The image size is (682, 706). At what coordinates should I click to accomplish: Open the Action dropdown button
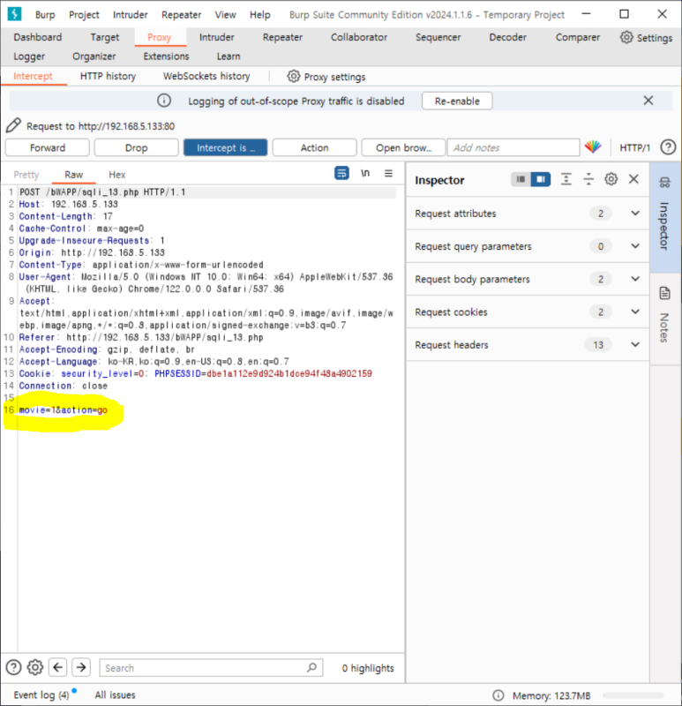click(x=315, y=147)
